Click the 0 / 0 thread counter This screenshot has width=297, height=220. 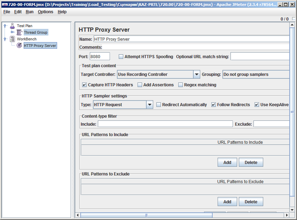click(x=284, y=19)
